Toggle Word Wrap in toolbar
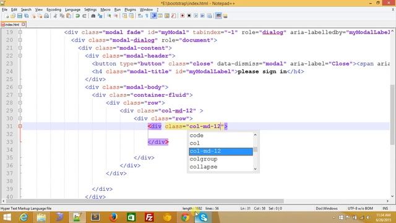The image size is (396, 223). pyautogui.click(x=140, y=16)
